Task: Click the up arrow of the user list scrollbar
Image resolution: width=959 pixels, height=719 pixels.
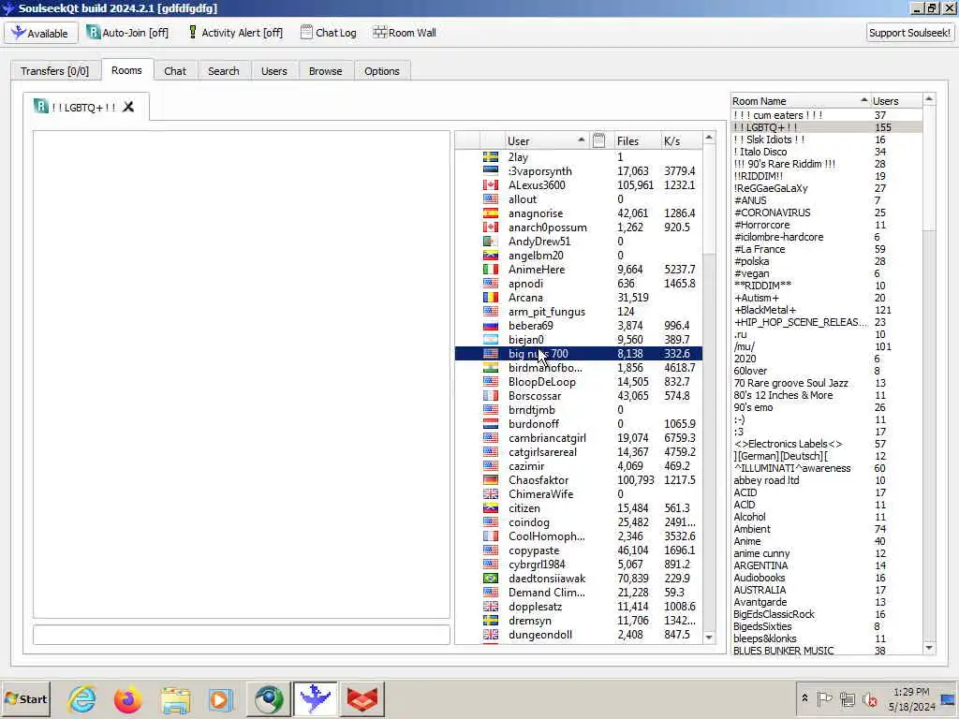Action: [709, 139]
